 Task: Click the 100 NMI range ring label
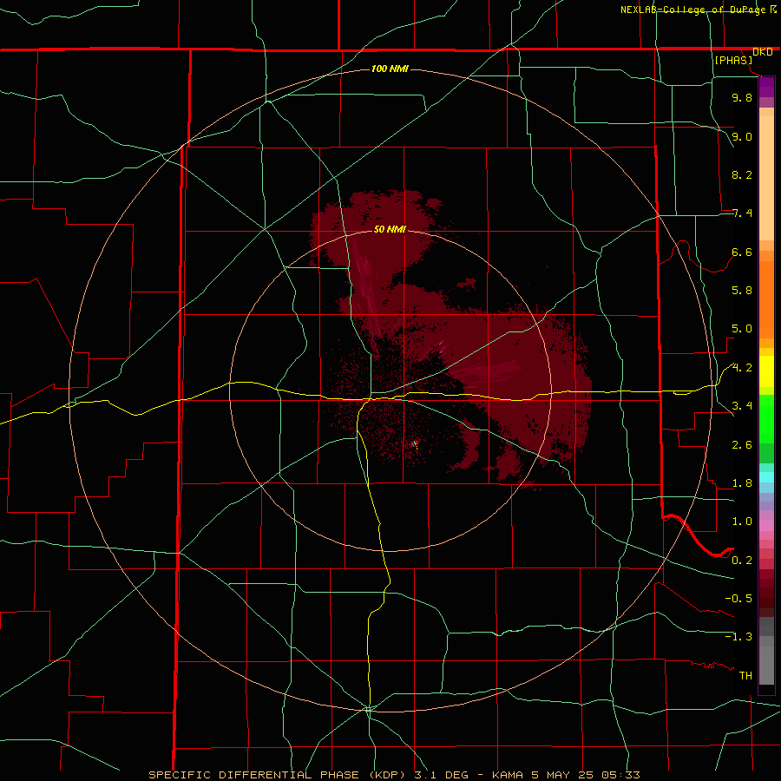[390, 69]
